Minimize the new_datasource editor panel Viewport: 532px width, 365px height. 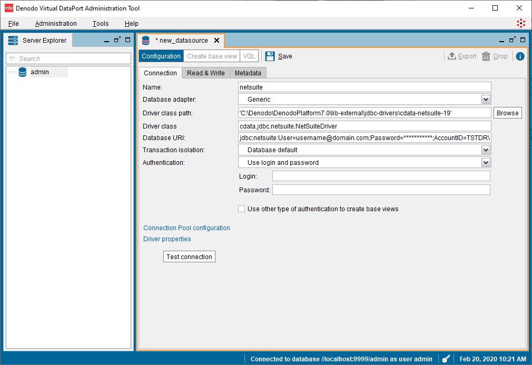(x=501, y=41)
